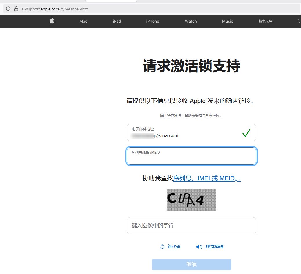Image resolution: width=301 pixels, height=274 pixels.
Task: Go to the iPad section
Action: point(117,21)
